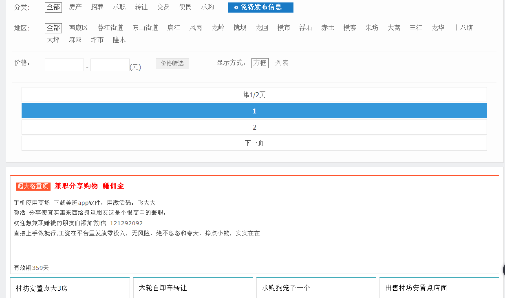Choose the 东山街道 region
The width and height of the screenshot is (505, 298).
(x=145, y=28)
